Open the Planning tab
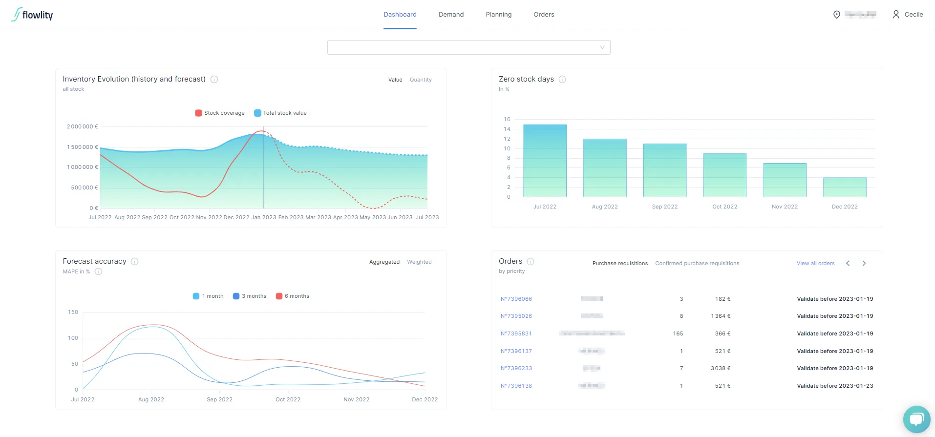Screen dimensions: 935x437 coord(499,15)
